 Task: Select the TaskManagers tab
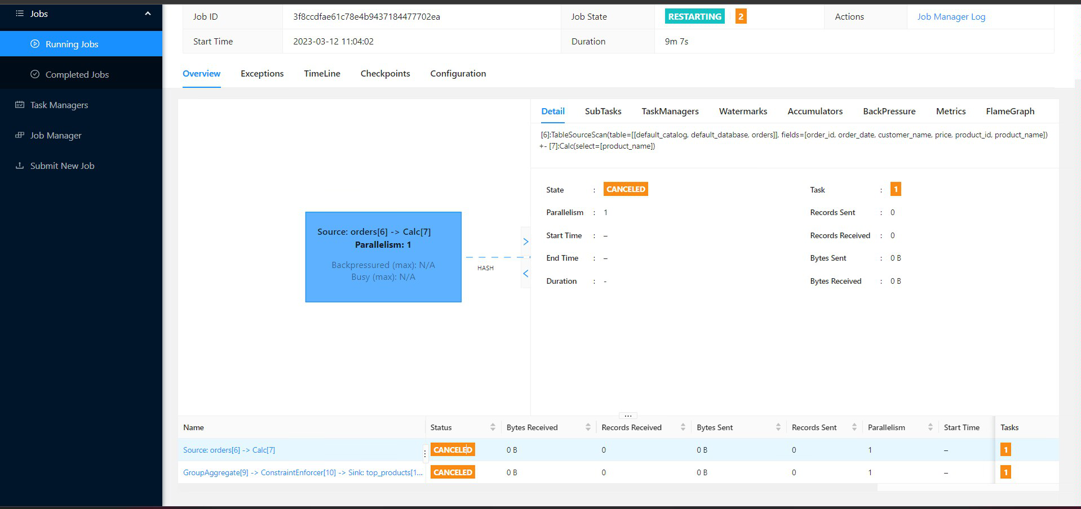click(x=670, y=111)
